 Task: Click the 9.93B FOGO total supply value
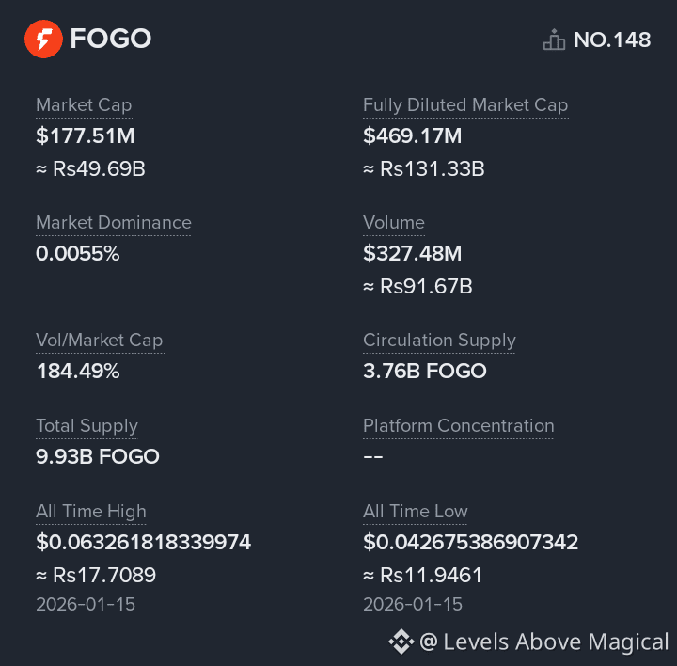point(98,456)
